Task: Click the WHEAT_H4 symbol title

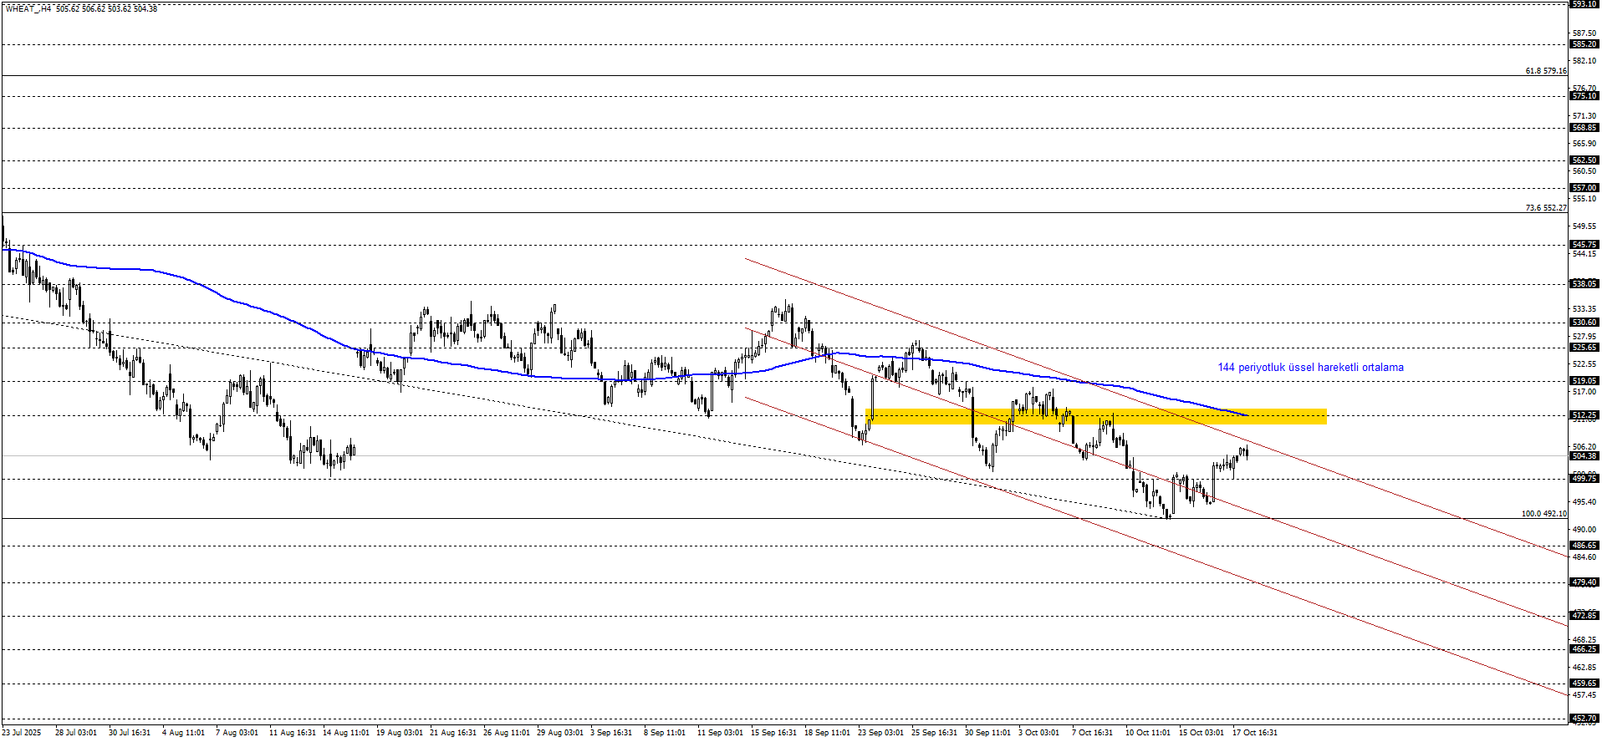Action: pos(28,8)
